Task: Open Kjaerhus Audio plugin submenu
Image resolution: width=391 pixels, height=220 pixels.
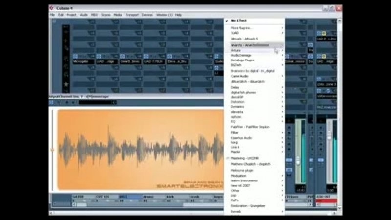Action: pyautogui.click(x=255, y=138)
